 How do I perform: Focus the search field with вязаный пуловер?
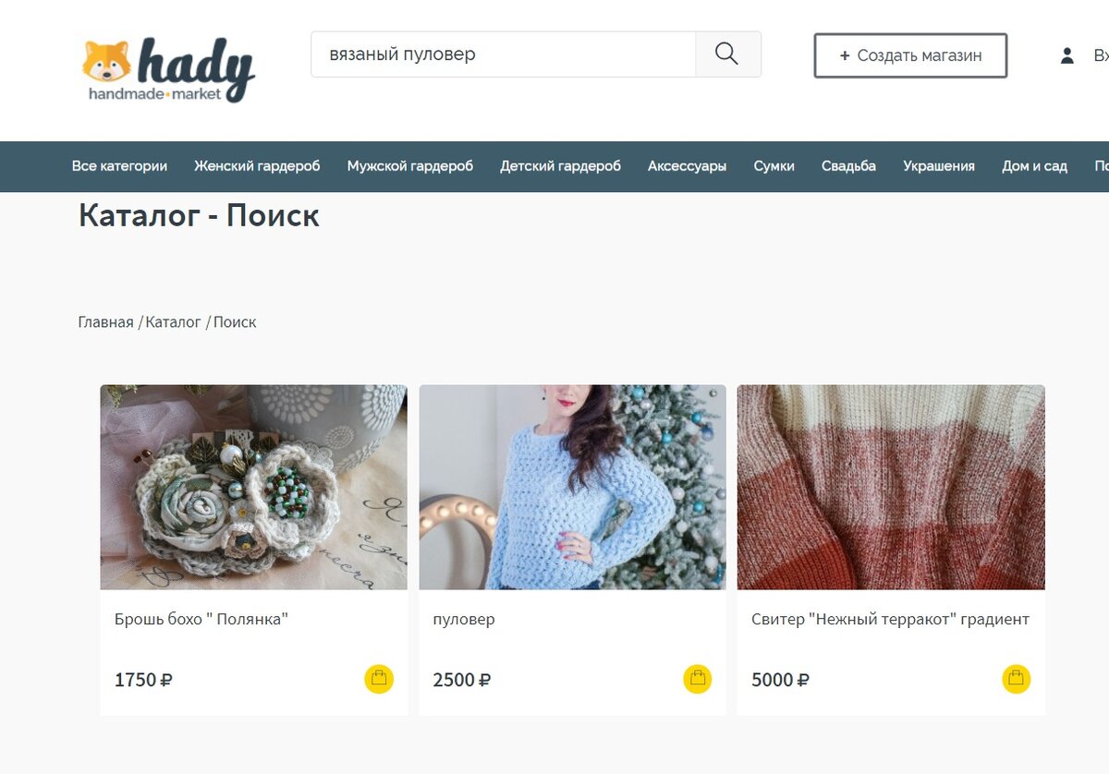[504, 54]
